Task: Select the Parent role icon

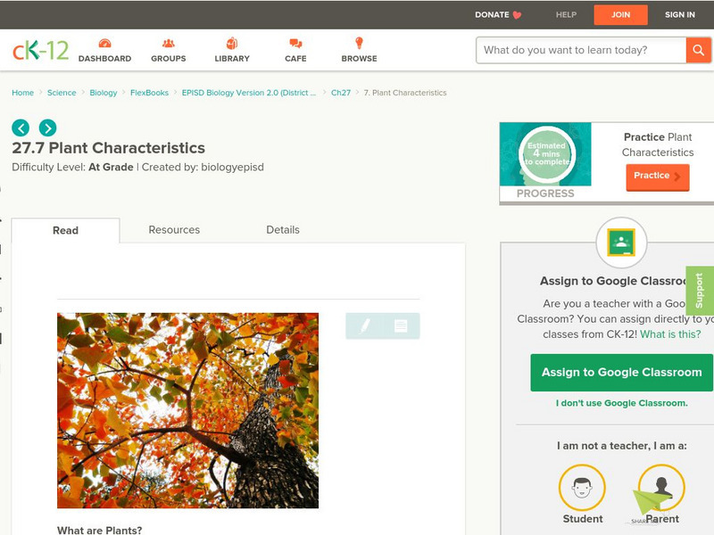Action: (661, 487)
